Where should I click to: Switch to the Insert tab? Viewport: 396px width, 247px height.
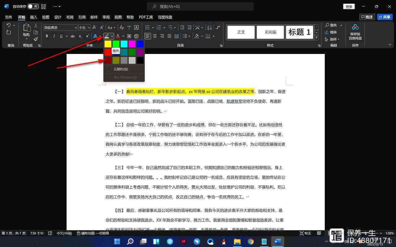point(34,17)
